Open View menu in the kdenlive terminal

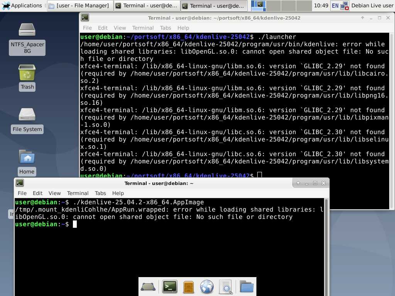tap(120, 28)
